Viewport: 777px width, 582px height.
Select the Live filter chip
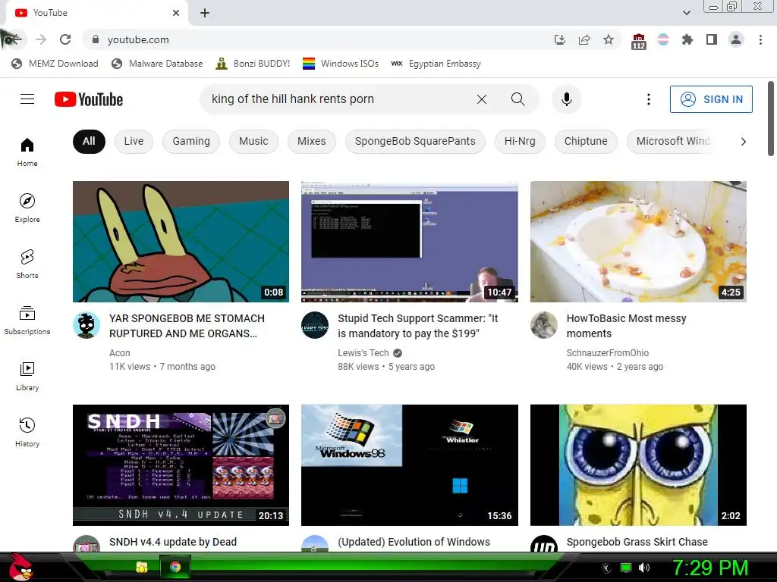point(134,142)
